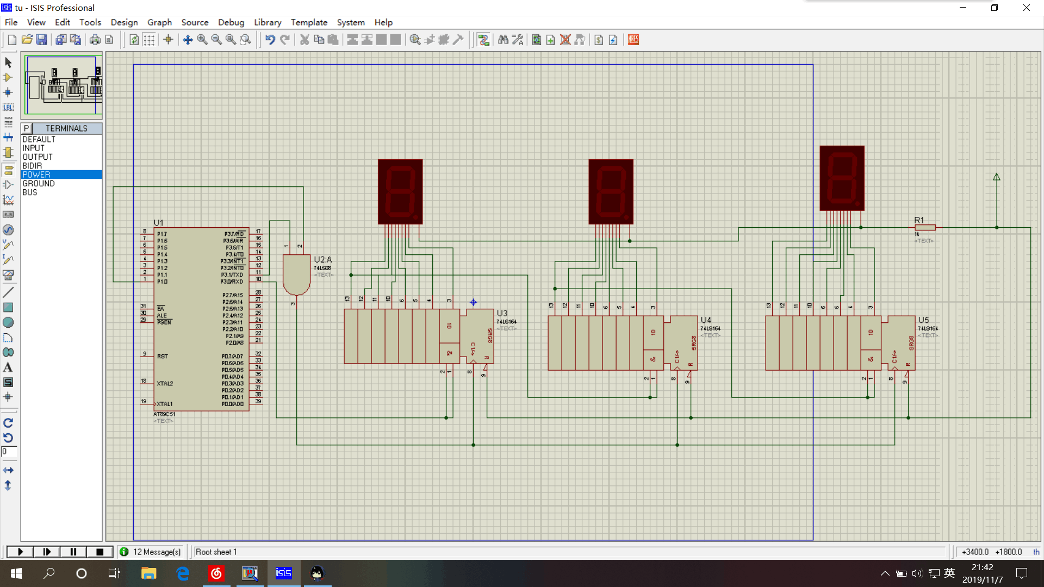The height and width of the screenshot is (587, 1044).
Task: Center the view with pan icon
Action: pos(188,40)
